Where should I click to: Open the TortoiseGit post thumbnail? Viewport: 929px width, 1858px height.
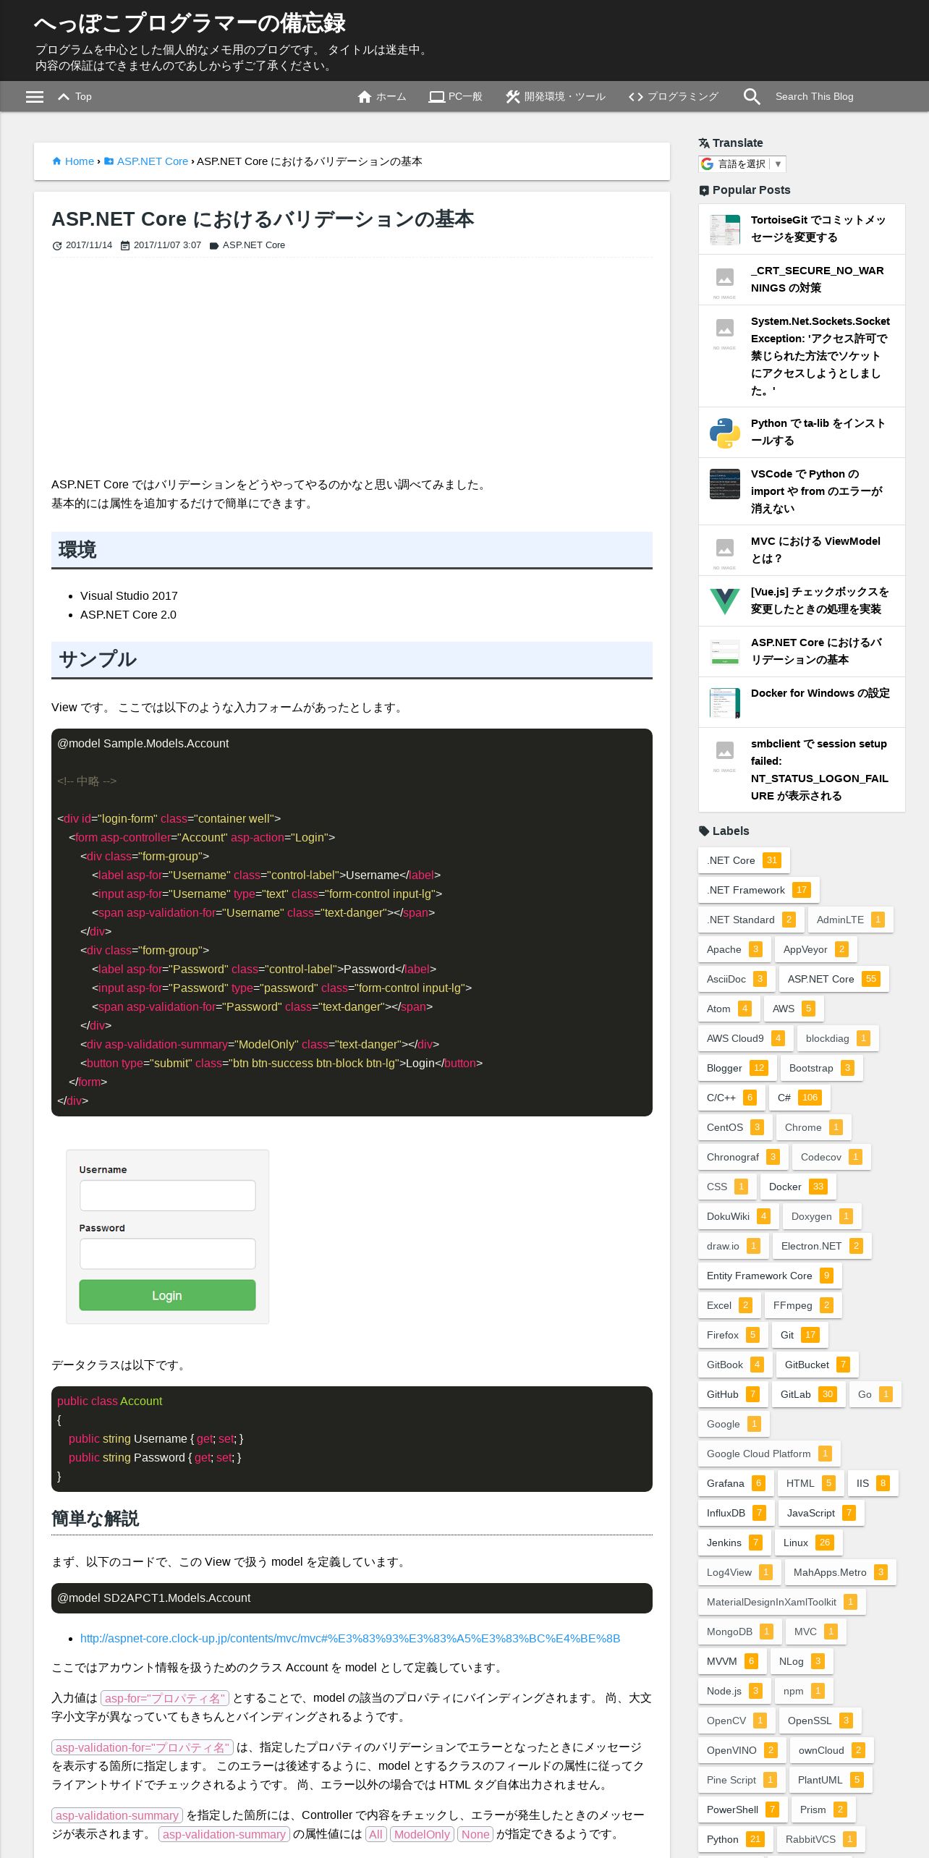[x=725, y=229]
